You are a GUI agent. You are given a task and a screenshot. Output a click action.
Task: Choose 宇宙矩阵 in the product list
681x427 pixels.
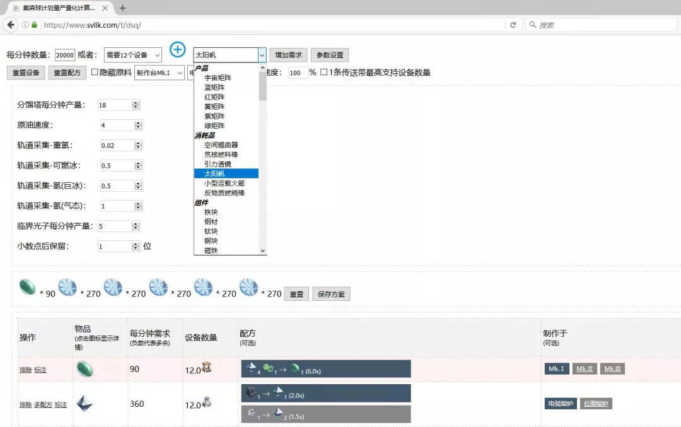pos(218,78)
